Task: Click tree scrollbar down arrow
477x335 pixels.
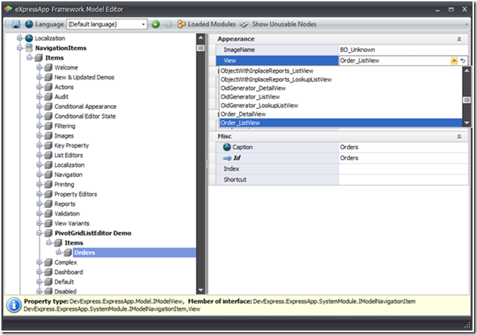Action: 200,290
